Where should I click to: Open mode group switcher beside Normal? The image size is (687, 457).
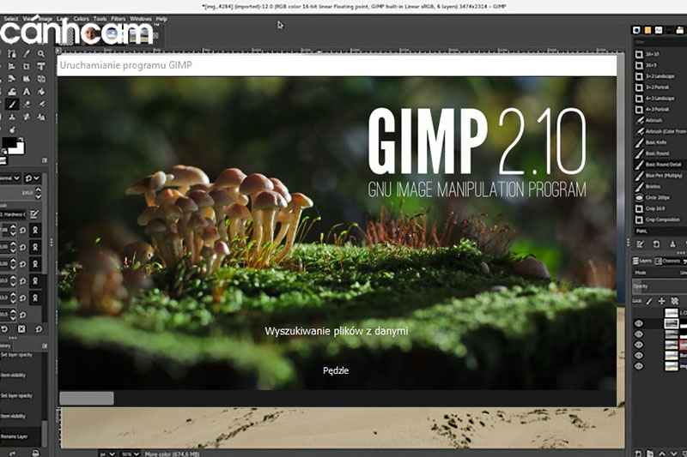[x=32, y=178]
